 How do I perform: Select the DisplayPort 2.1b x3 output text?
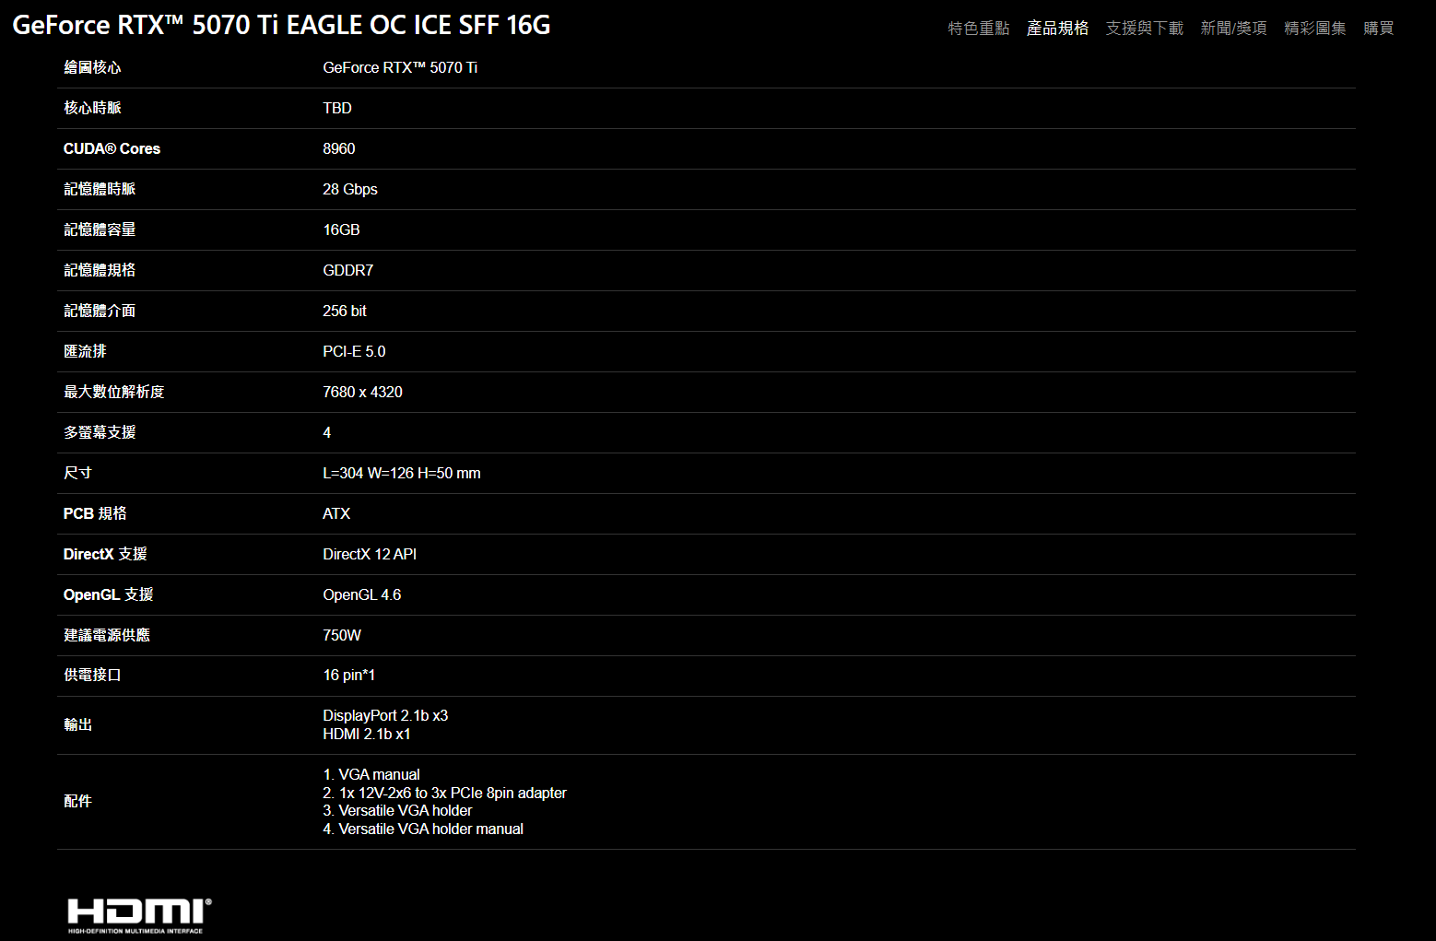(x=385, y=715)
